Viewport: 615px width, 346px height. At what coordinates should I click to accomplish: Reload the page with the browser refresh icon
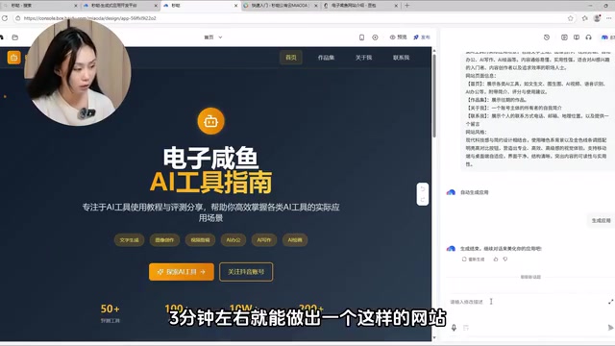[x=5, y=18]
